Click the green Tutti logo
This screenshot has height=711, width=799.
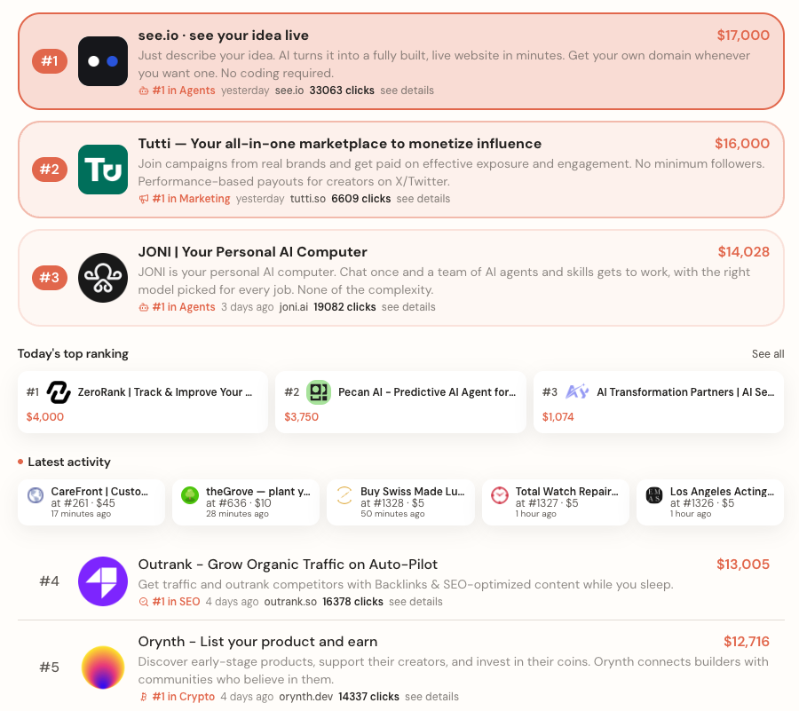tap(102, 170)
